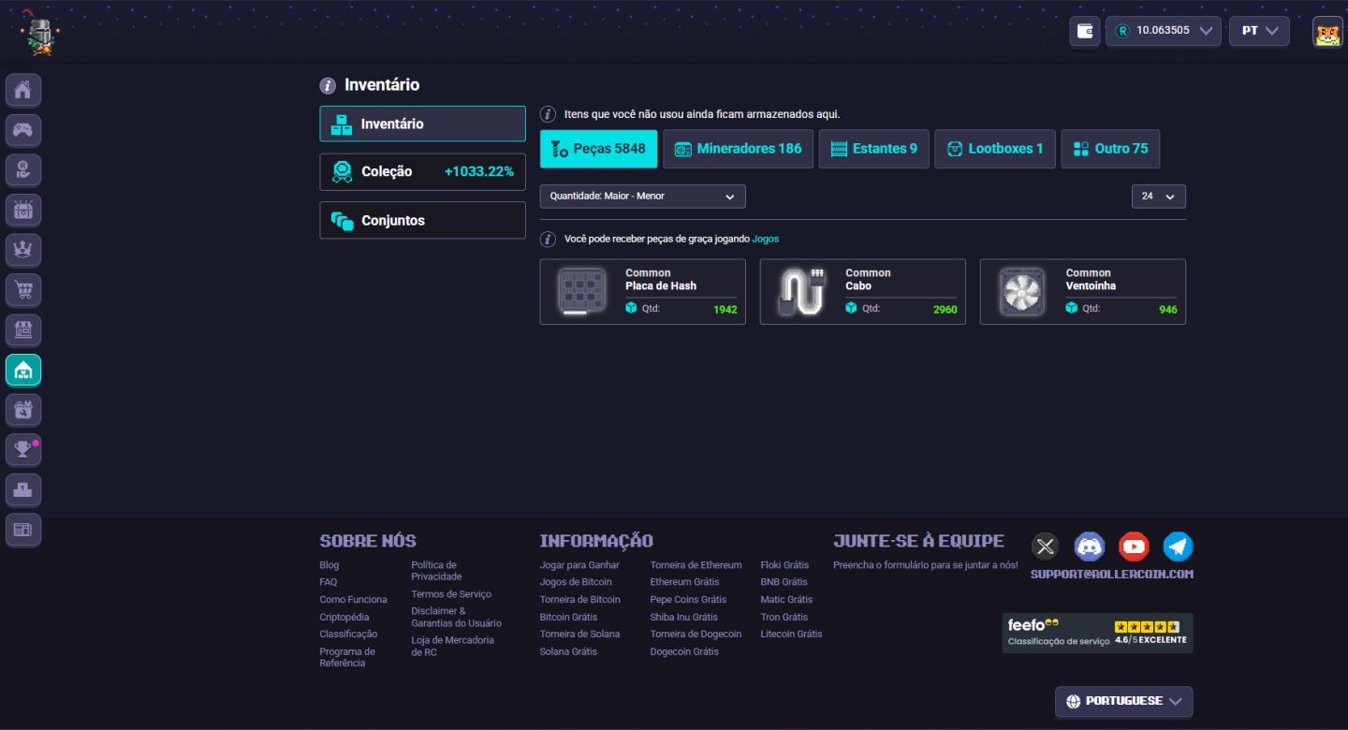Switch to the Outro 75 tab
1348x730 pixels.
[x=1110, y=149]
